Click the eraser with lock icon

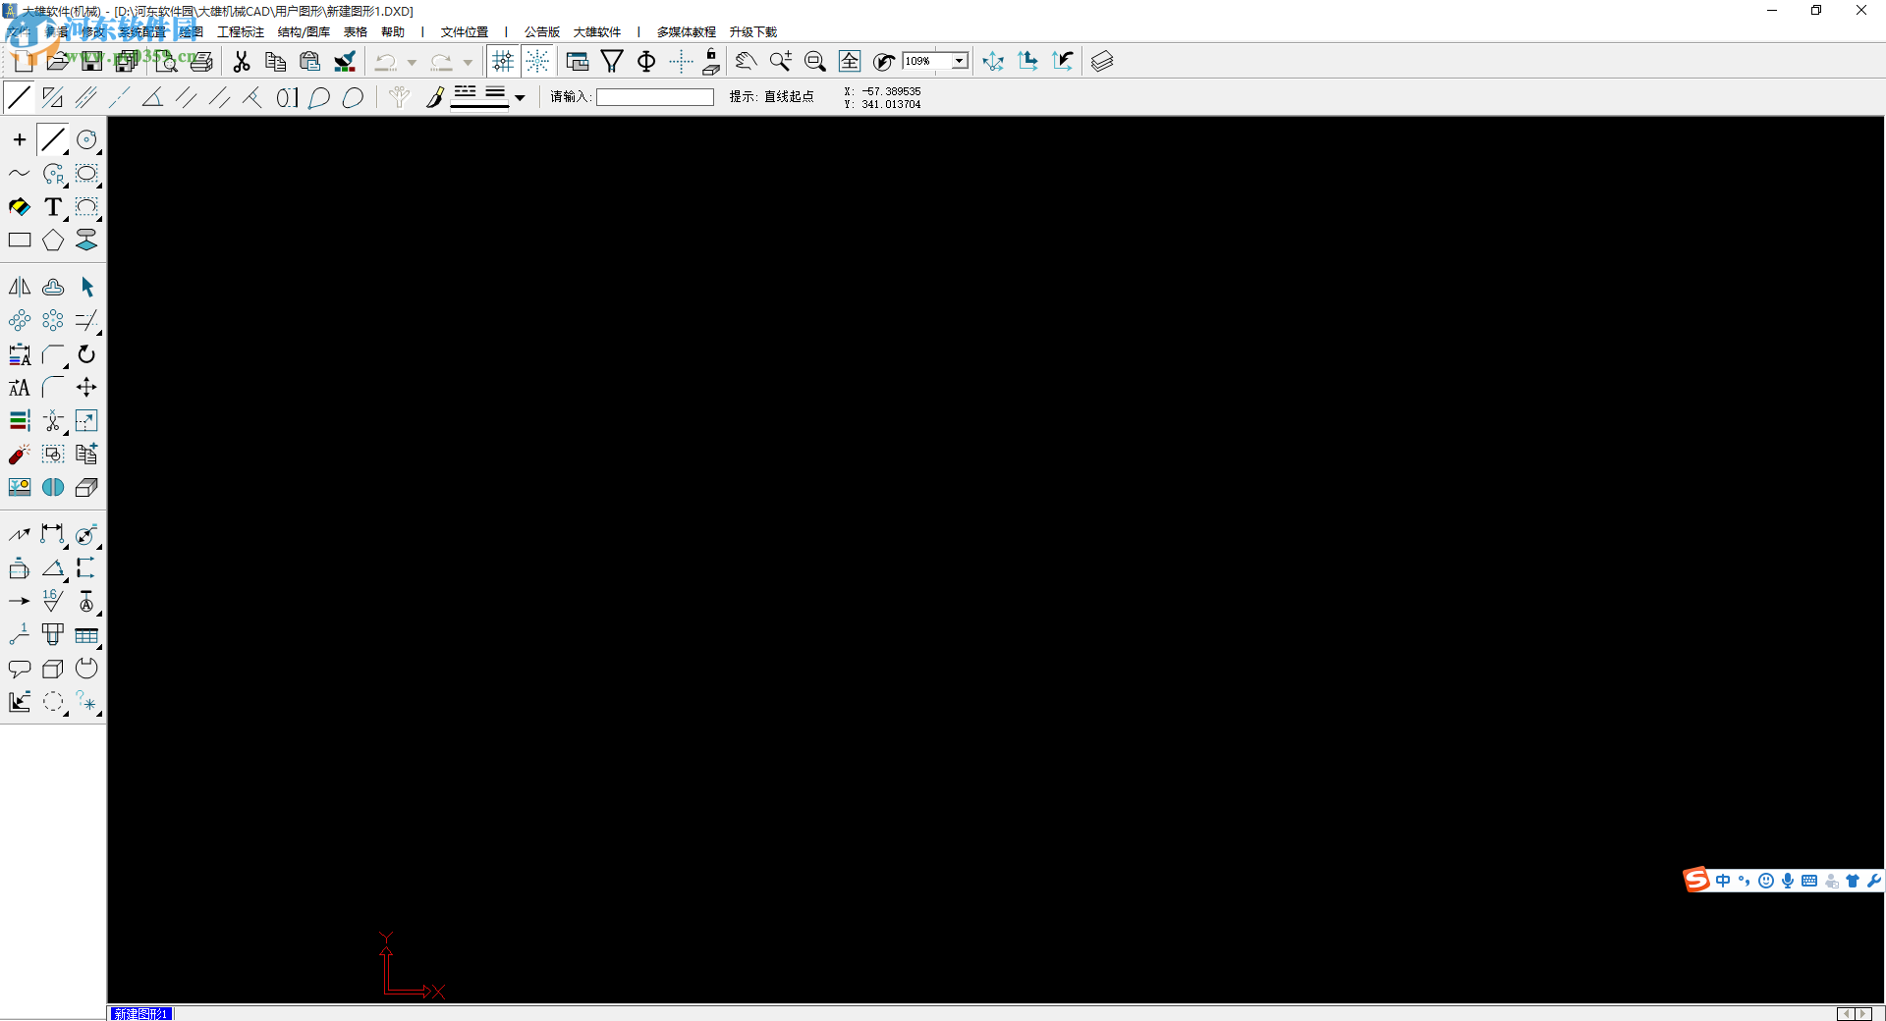point(711,61)
